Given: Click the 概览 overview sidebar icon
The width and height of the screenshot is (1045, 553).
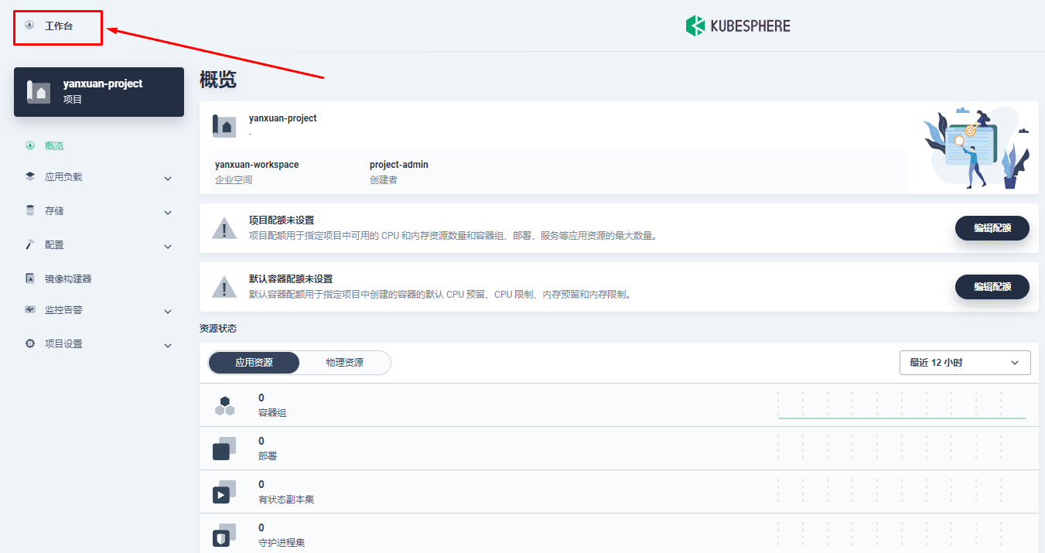Looking at the screenshot, I should click(x=30, y=145).
